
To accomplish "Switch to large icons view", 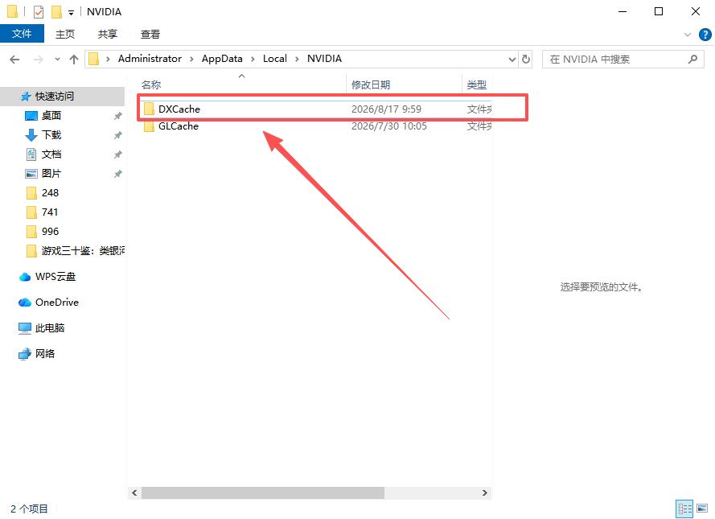I will (702, 509).
